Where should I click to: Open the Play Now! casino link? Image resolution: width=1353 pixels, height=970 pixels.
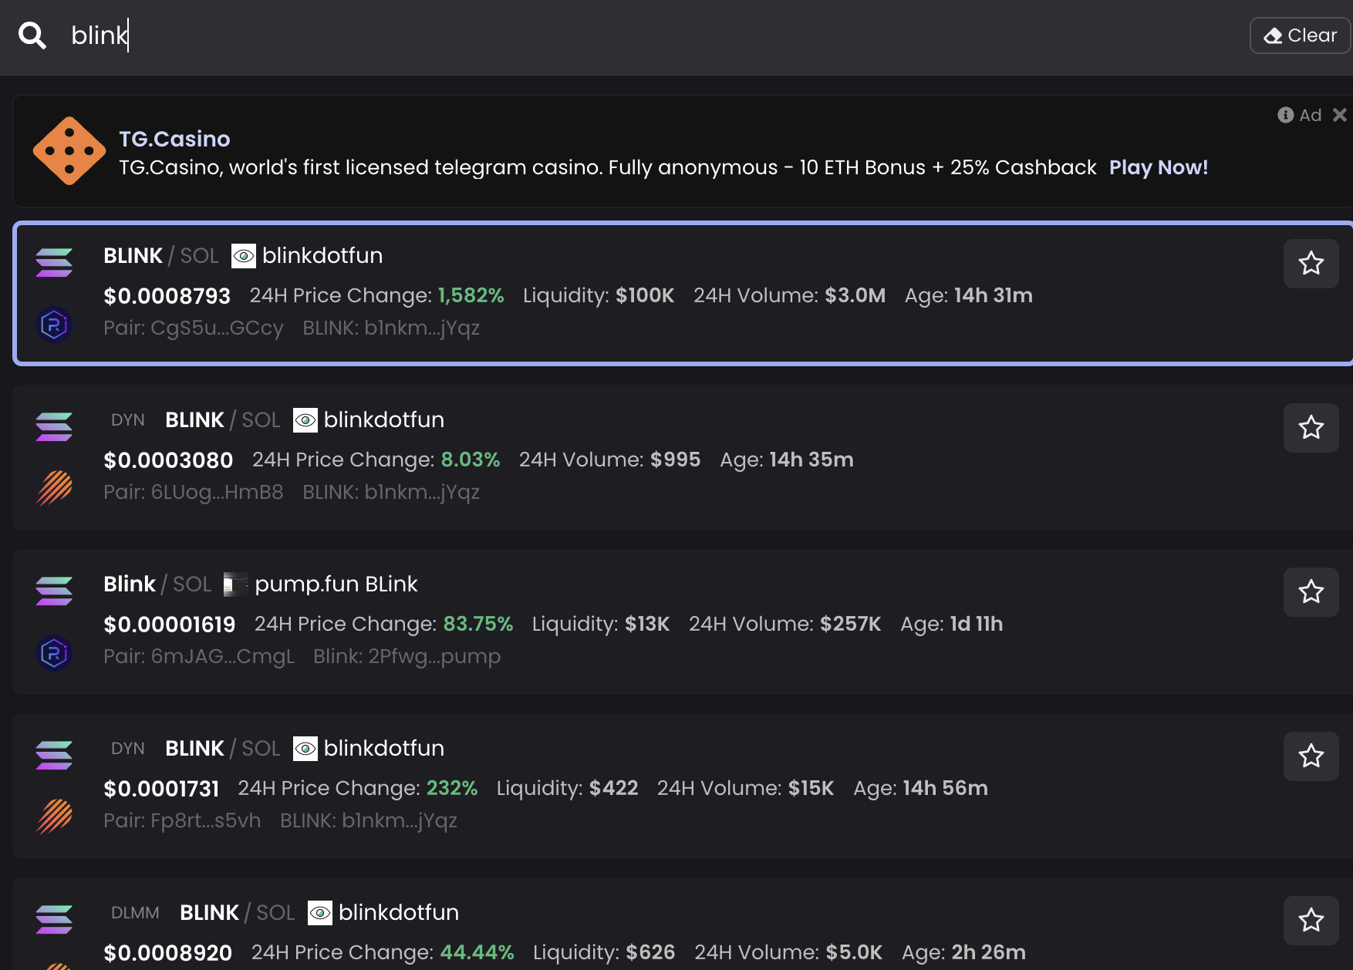coord(1158,167)
